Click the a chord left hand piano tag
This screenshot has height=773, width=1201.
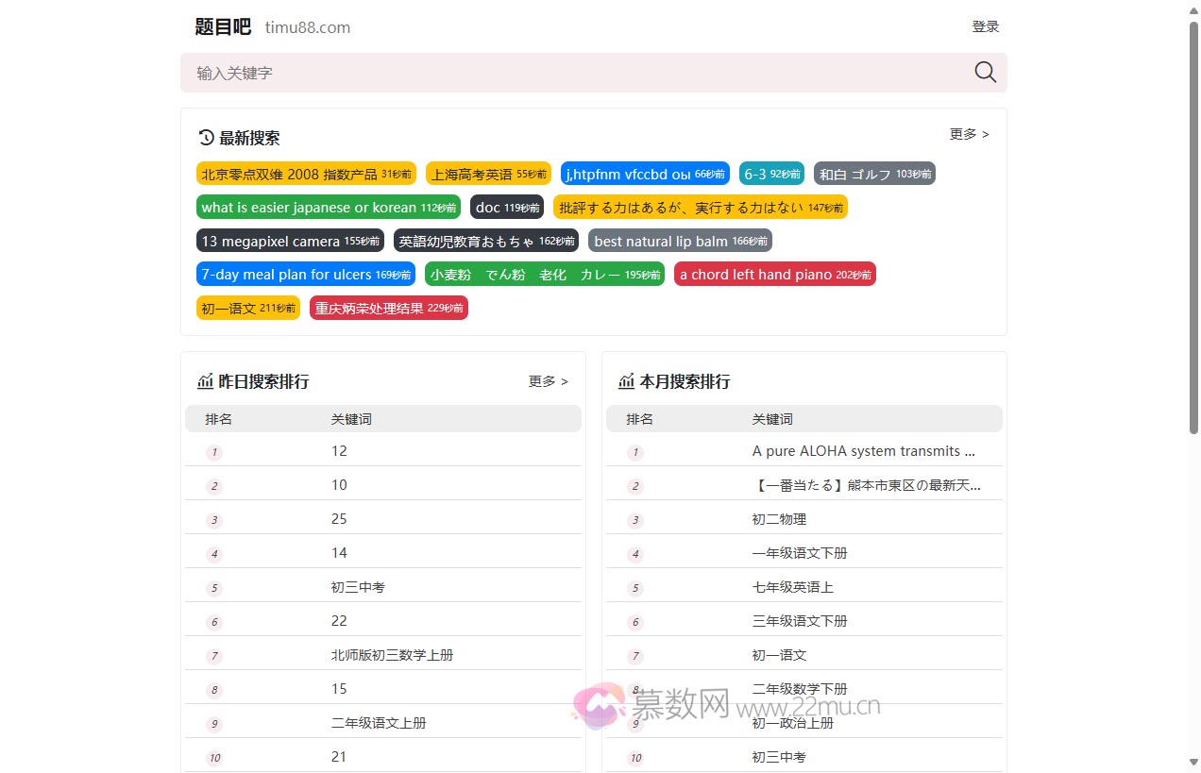point(775,274)
